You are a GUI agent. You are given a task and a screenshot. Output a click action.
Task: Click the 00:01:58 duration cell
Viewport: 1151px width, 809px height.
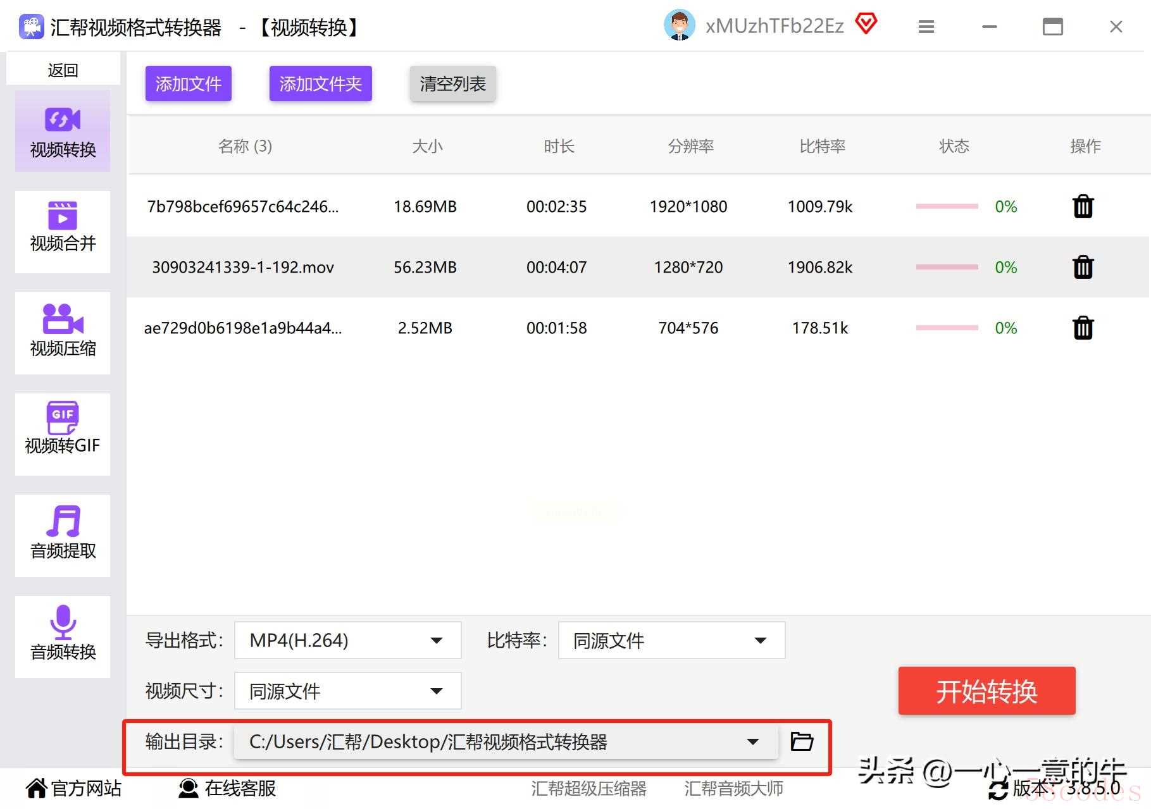(x=557, y=328)
